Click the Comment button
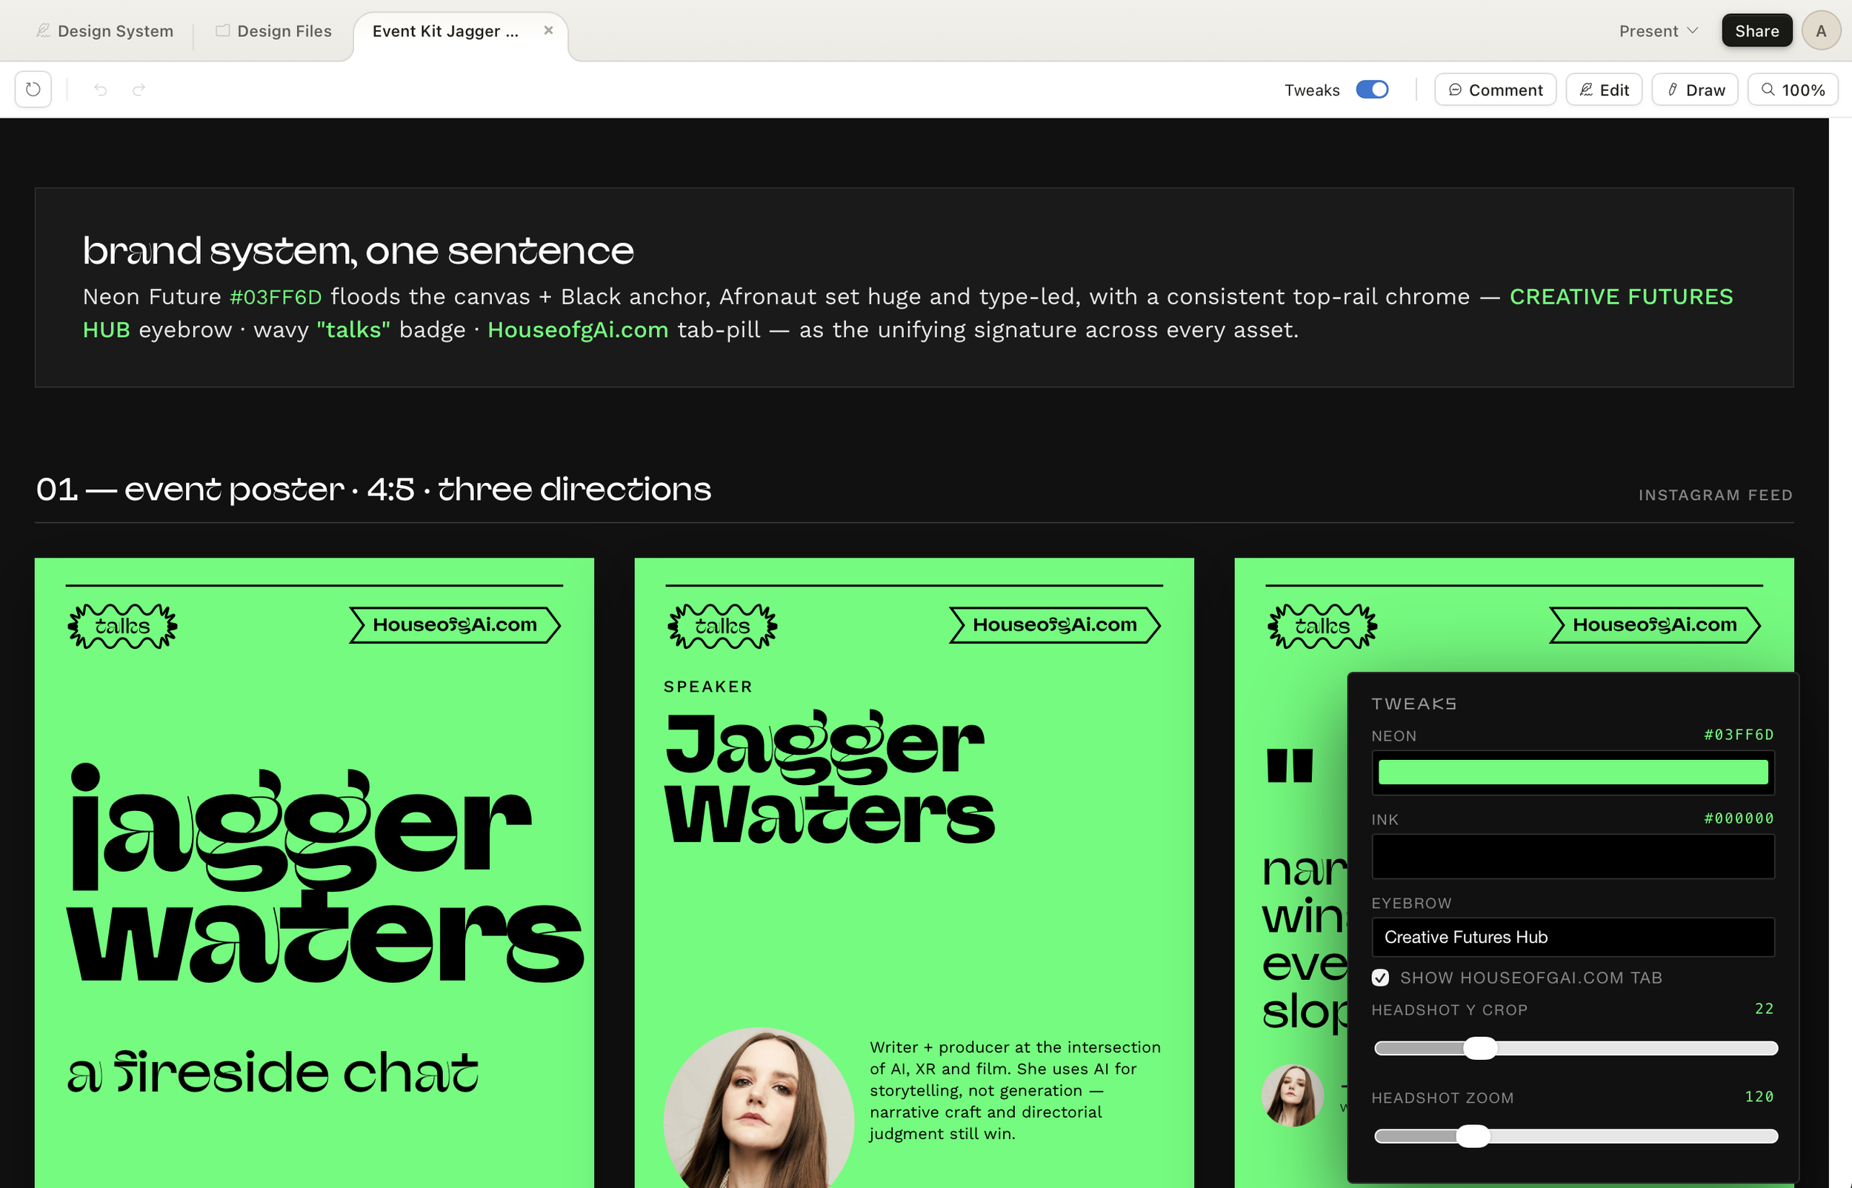The width and height of the screenshot is (1852, 1188). [x=1495, y=90]
